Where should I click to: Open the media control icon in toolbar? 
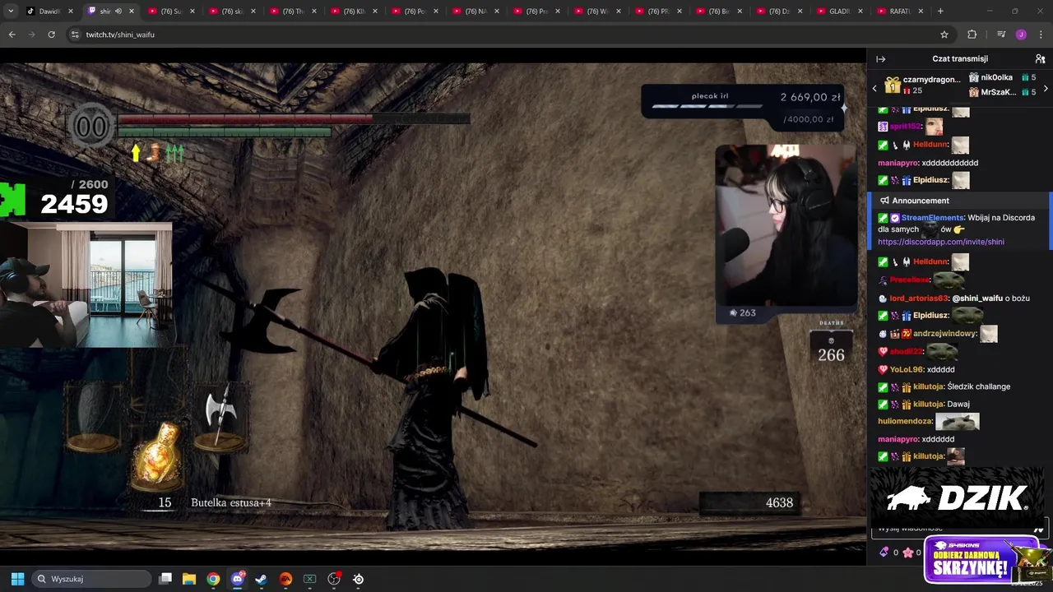point(1001,35)
